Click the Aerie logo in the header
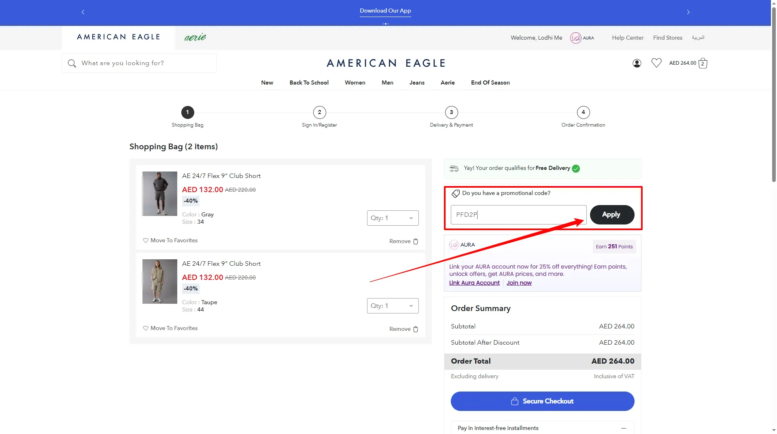777x434 pixels. (195, 37)
